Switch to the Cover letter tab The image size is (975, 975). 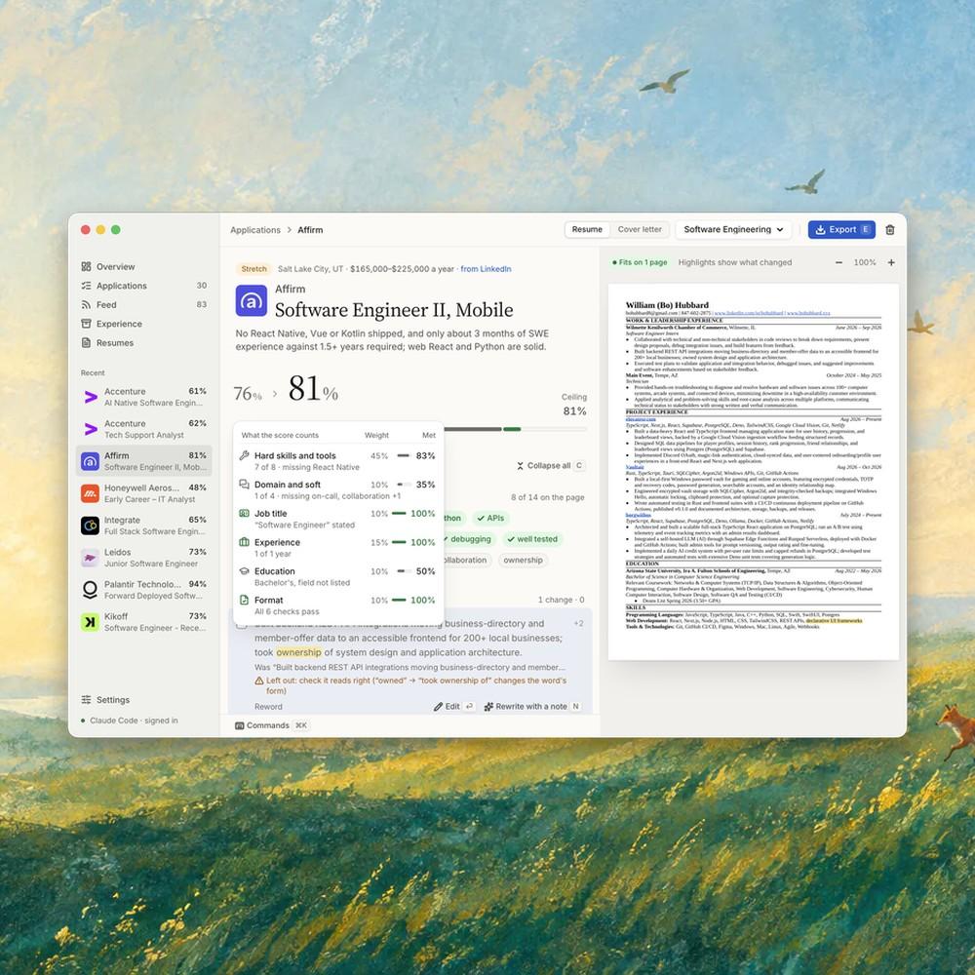point(640,229)
